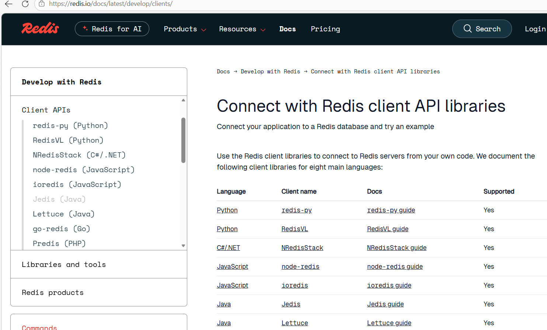Viewport: 547px width, 330px height.
Task: Open Predis (PHP) sidebar entry
Action: click(x=59, y=243)
